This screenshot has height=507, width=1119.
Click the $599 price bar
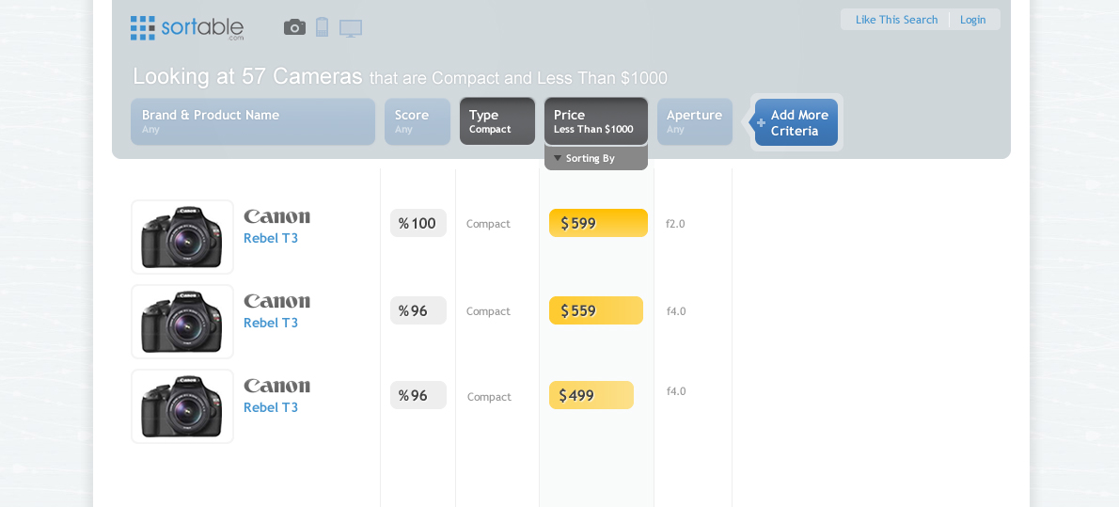[598, 223]
